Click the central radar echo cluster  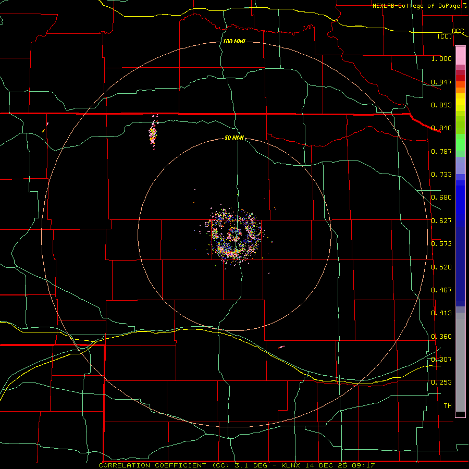(235, 236)
